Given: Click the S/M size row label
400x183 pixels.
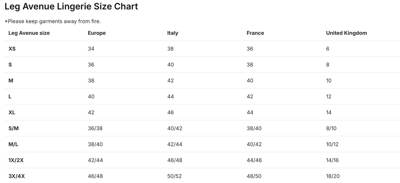Looking at the screenshot, I should tap(14, 128).
